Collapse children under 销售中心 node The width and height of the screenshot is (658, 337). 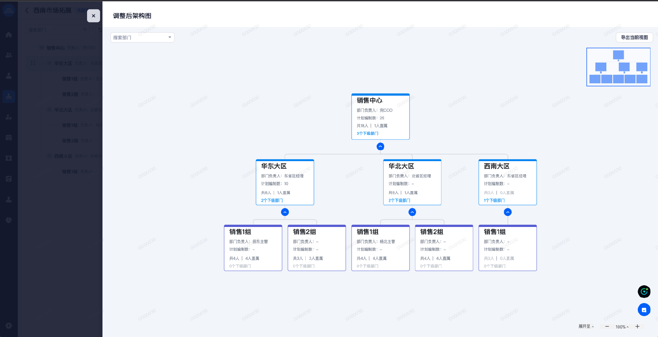(380, 146)
